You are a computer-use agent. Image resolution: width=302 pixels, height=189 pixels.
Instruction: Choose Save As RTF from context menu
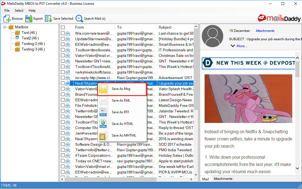122,112
